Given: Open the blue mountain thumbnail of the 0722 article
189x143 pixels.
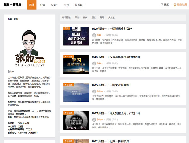Looking at the screenshot, I should pyautogui.click(x=76, y=92).
